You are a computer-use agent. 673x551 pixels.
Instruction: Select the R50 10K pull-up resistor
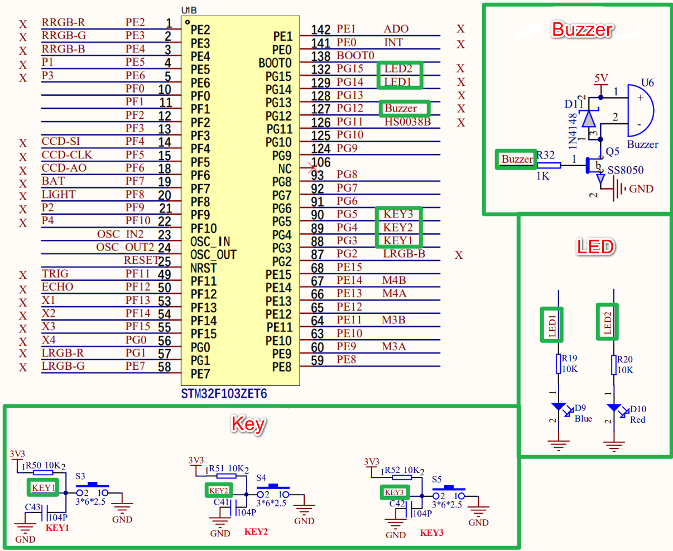tap(42, 473)
